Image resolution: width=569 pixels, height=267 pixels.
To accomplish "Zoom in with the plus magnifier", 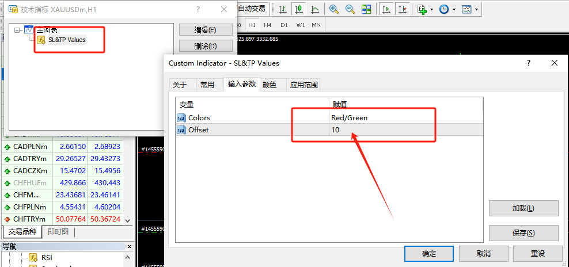I will [334, 9].
